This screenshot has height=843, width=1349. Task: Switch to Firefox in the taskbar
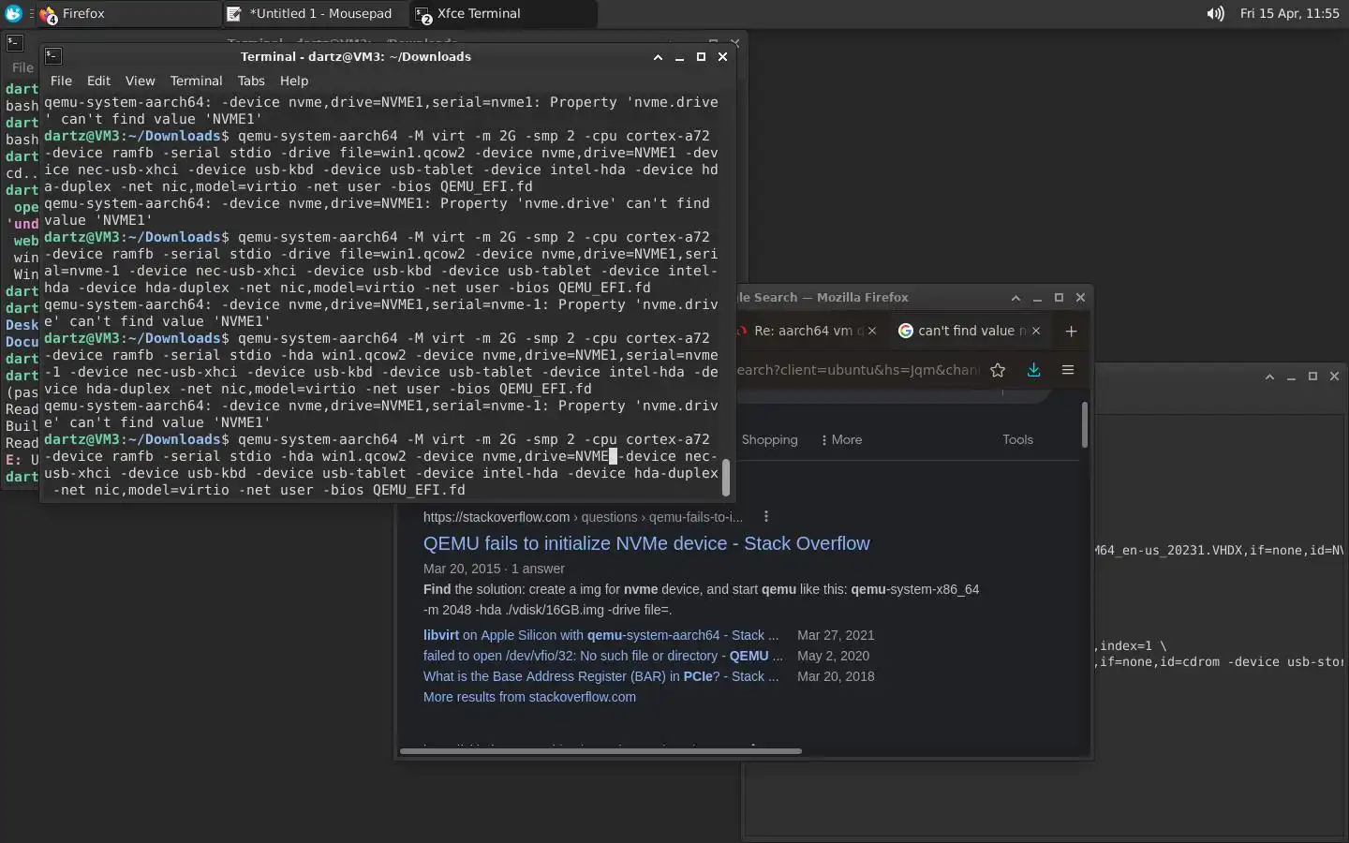click(126, 13)
